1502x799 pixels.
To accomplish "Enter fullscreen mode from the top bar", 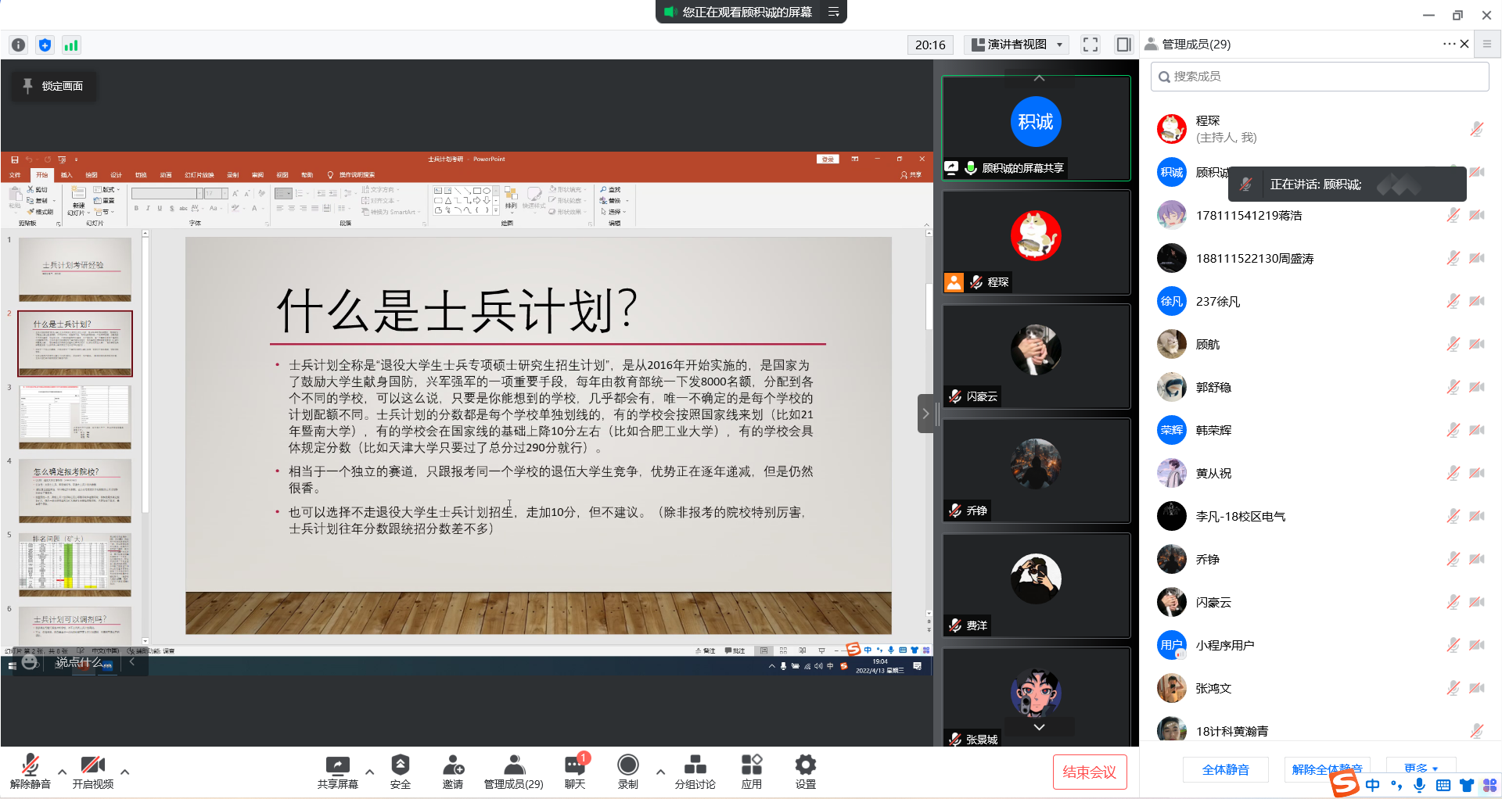I will coord(1090,45).
